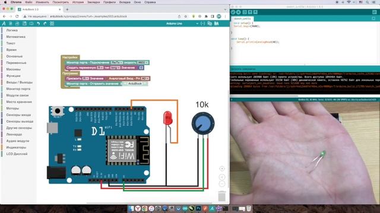Open the tab options dropdown in Arduino IDE

[x=373, y=18]
